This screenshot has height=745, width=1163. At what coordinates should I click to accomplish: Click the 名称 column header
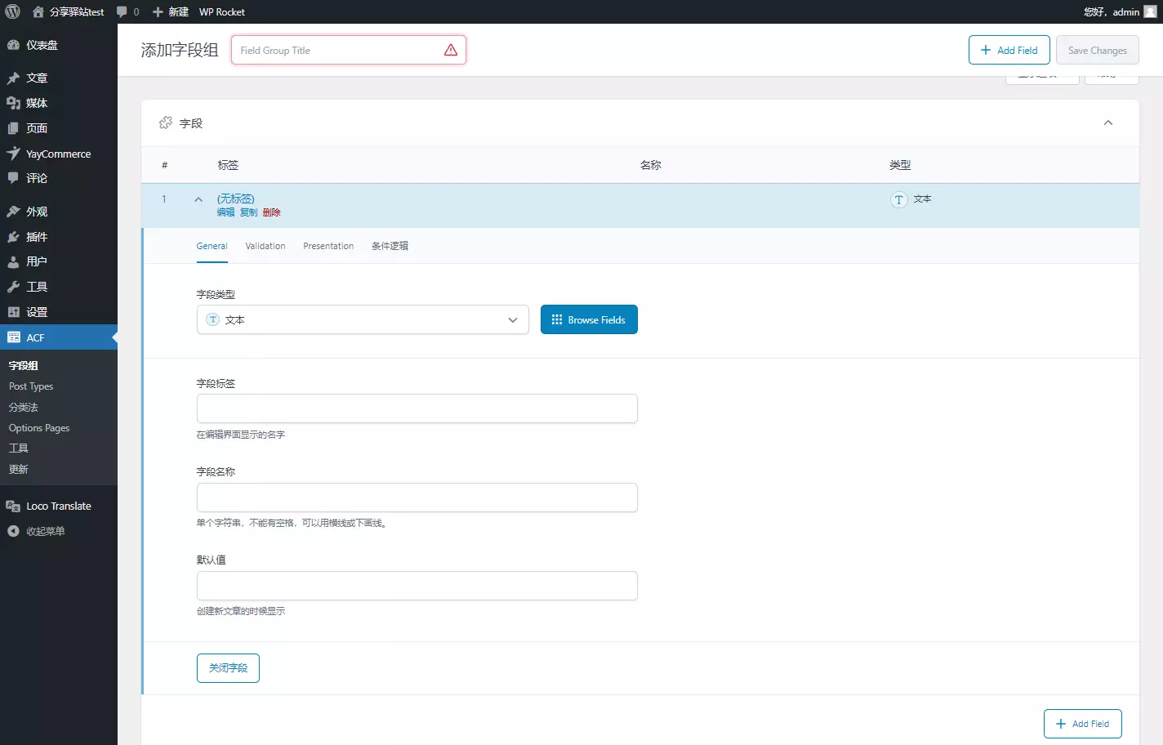651,165
